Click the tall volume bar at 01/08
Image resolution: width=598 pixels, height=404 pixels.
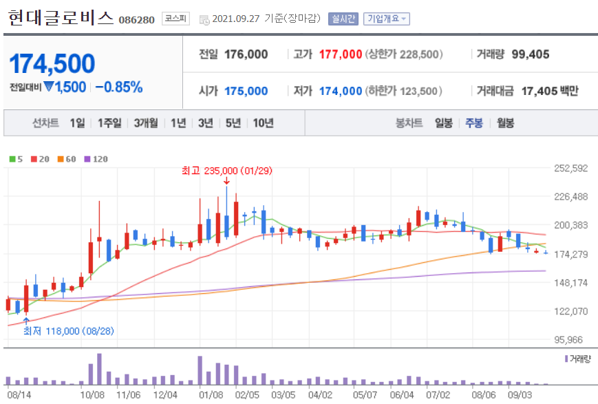[200, 370]
